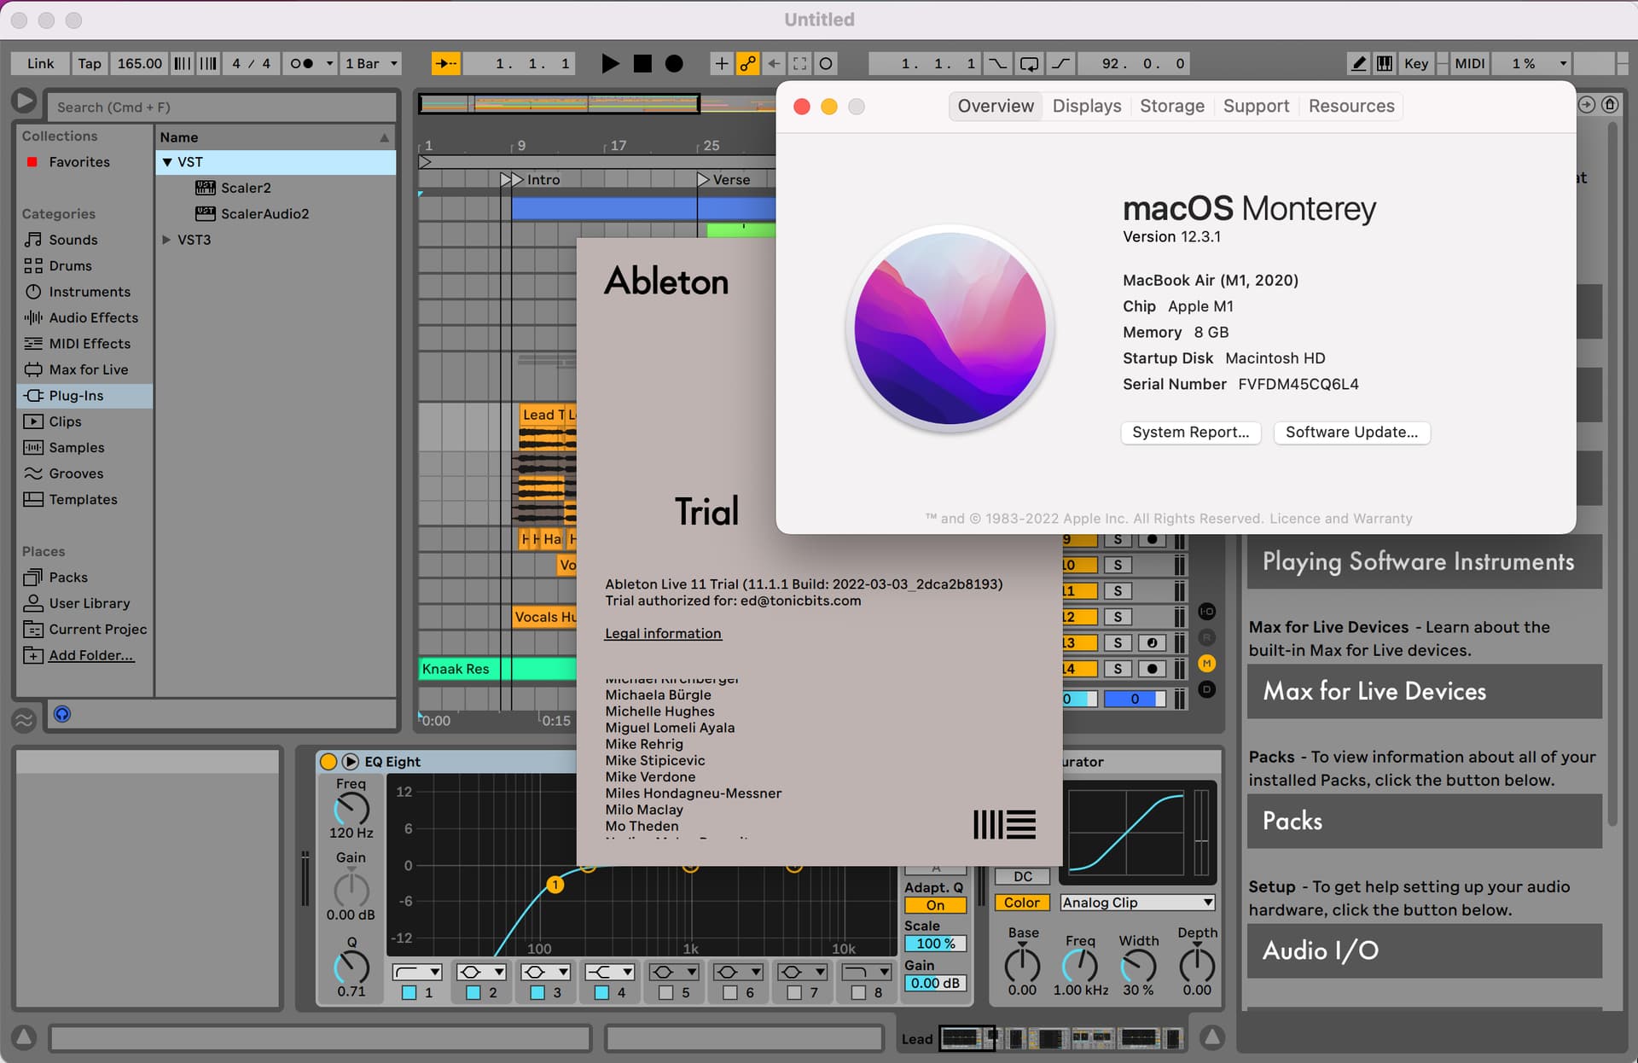The image size is (1638, 1063).
Task: Click the browser preview play icon
Action: (x=24, y=102)
